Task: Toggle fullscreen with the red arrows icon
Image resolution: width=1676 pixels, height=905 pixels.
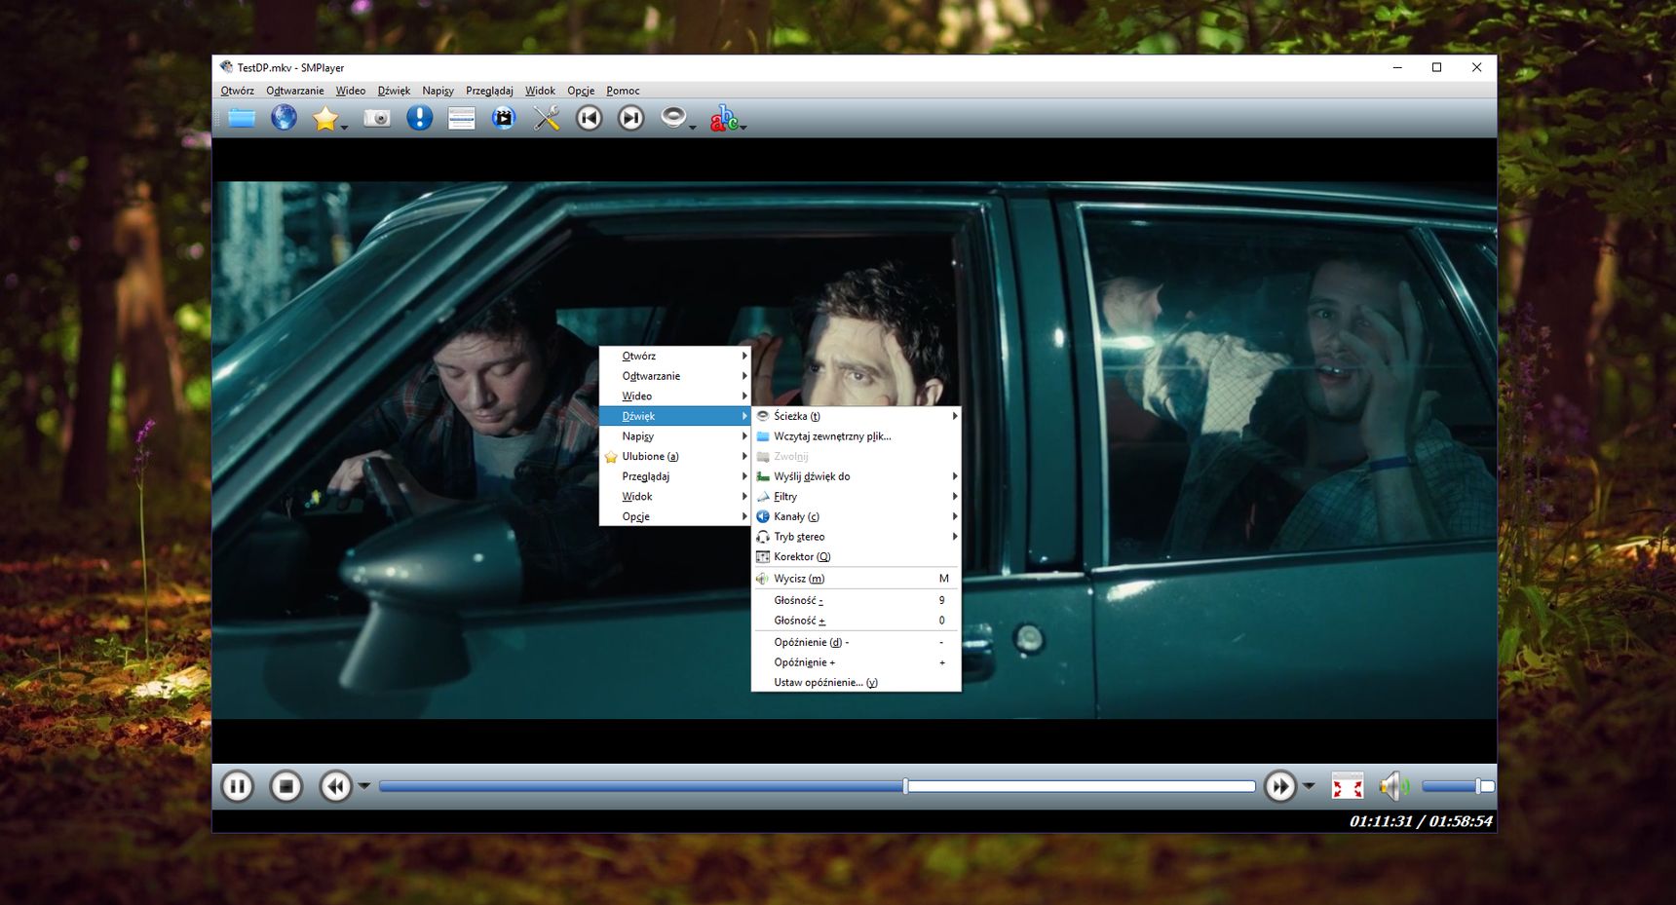Action: (x=1347, y=786)
